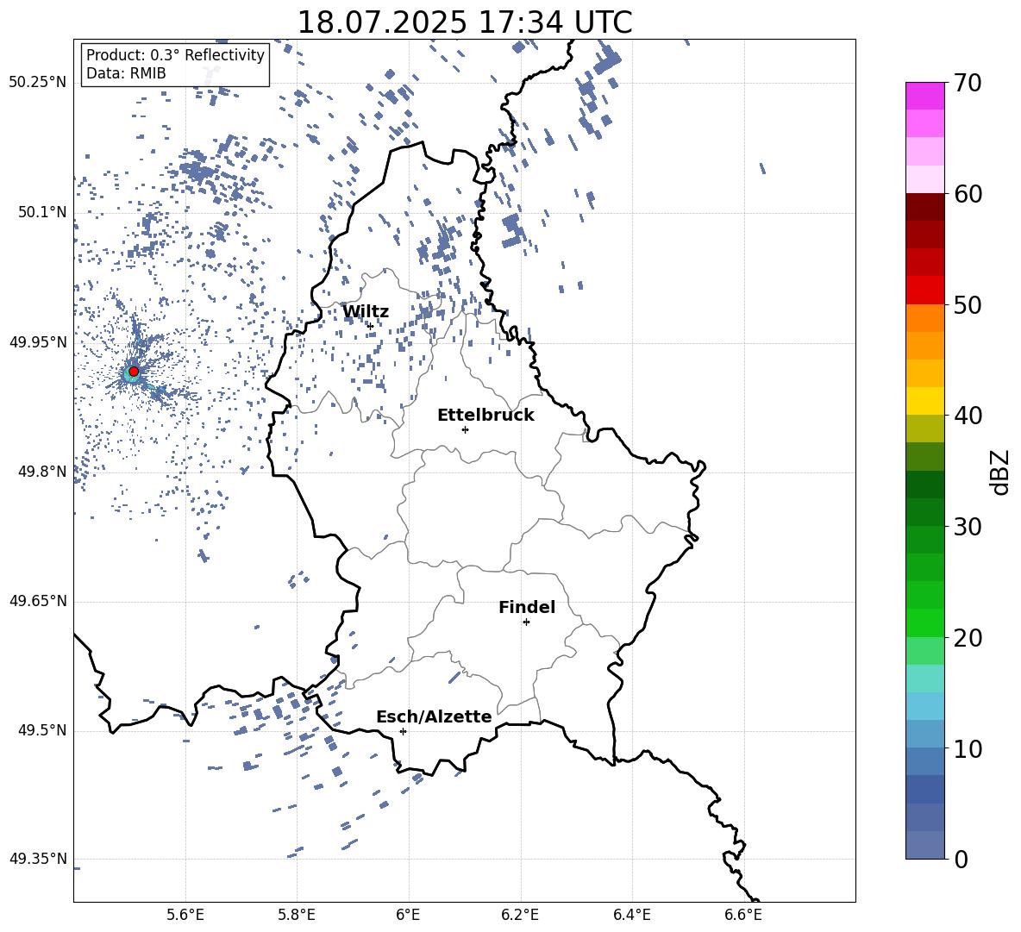Click the colorbar tick label 70
Screen dimensions: 1021x932
968,84
